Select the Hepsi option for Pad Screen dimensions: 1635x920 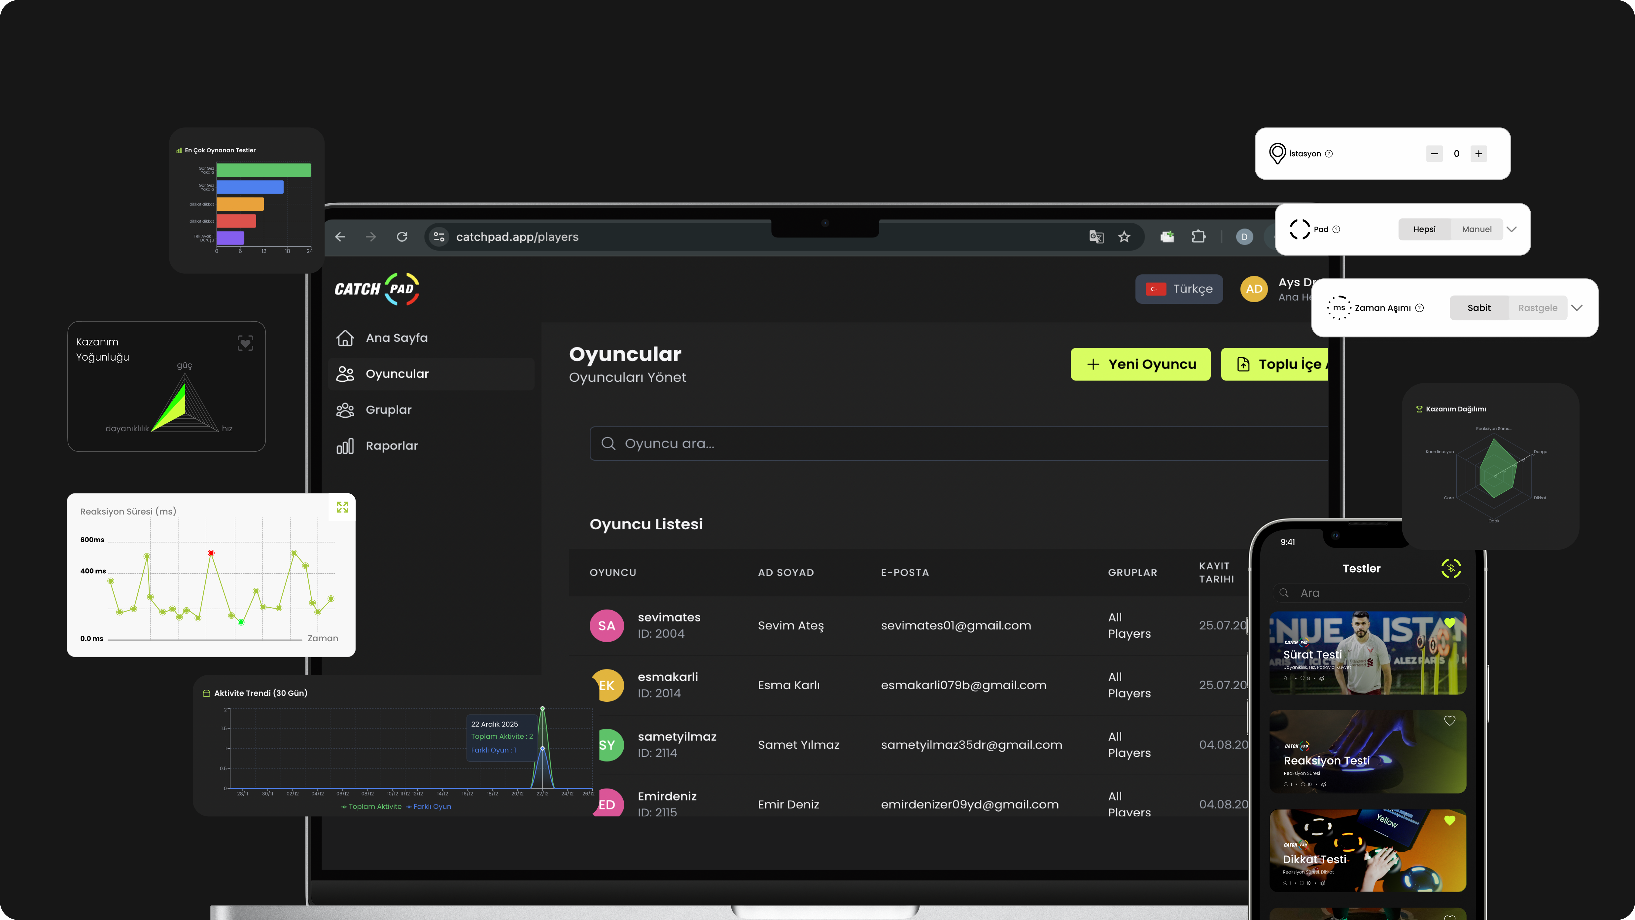point(1424,229)
